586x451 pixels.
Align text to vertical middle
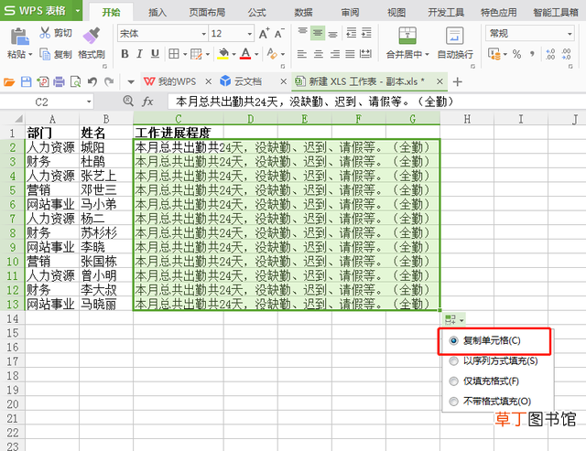pos(318,33)
